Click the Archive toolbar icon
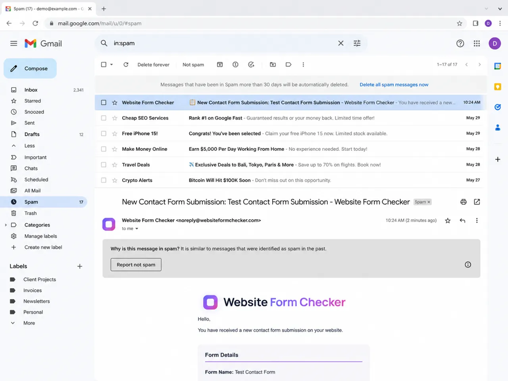Image resolution: width=508 pixels, height=381 pixels. (219, 64)
